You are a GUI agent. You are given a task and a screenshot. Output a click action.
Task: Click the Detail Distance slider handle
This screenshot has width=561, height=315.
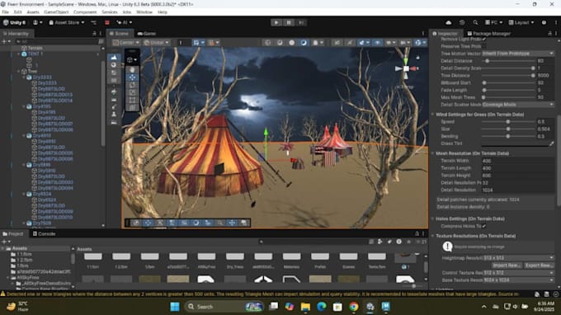[x=488, y=61]
